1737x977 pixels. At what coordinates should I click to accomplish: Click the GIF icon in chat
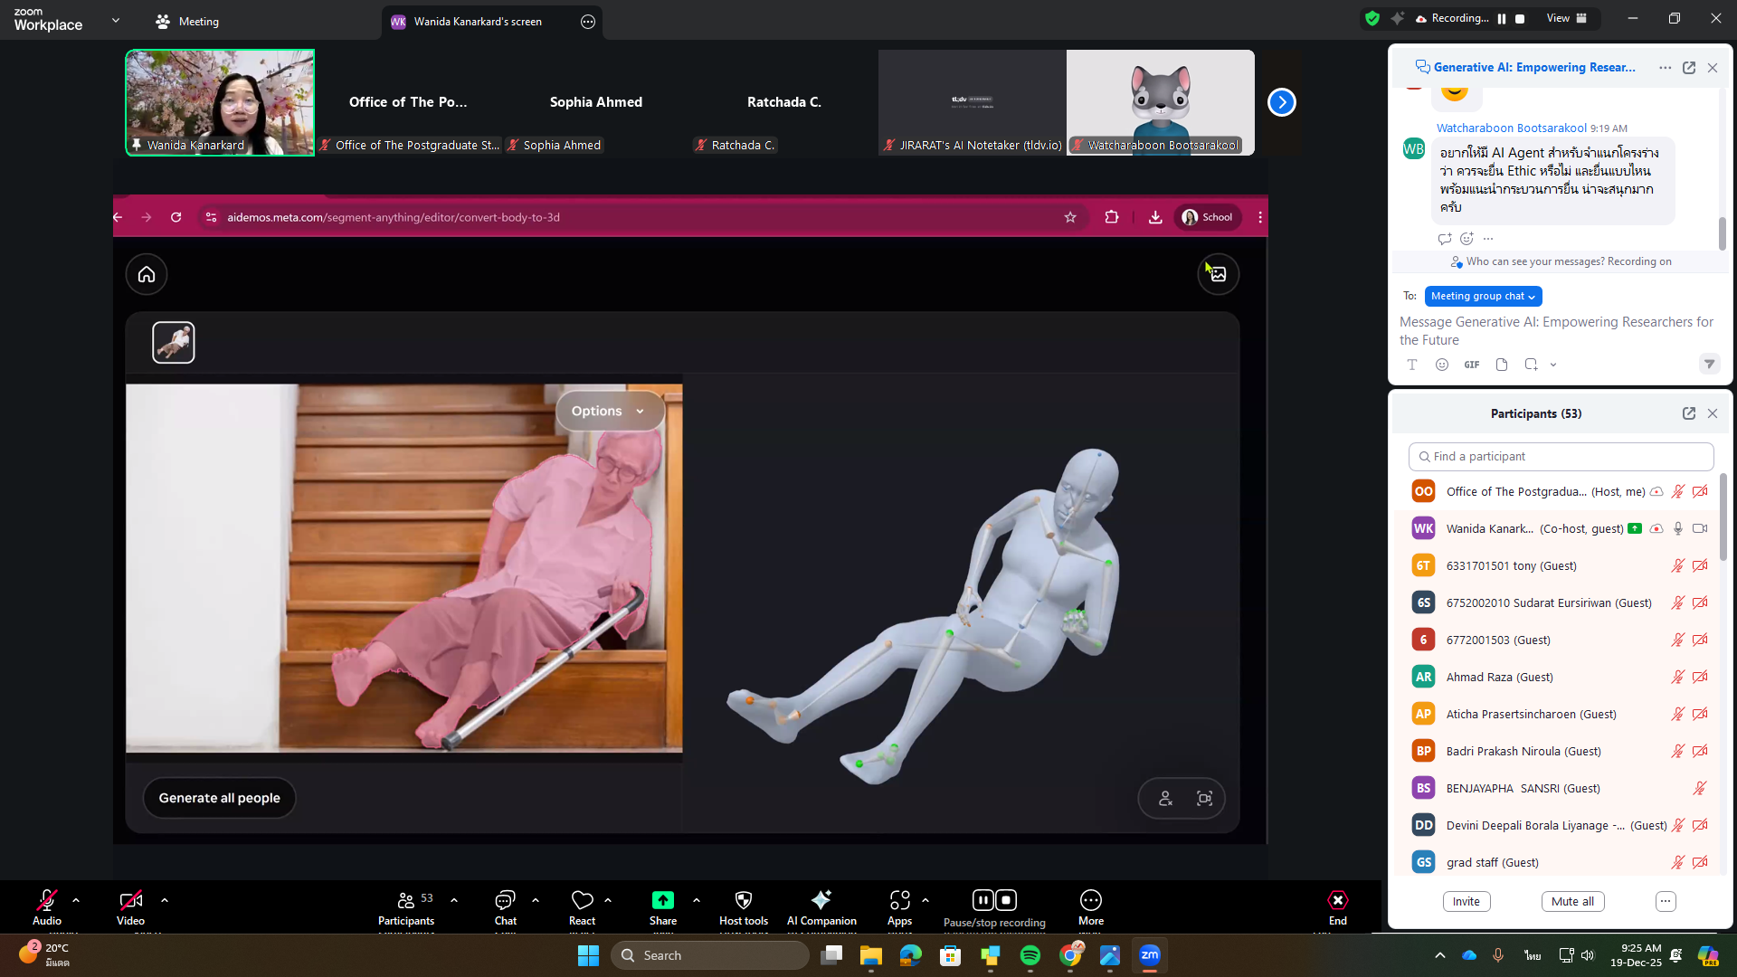click(1472, 365)
